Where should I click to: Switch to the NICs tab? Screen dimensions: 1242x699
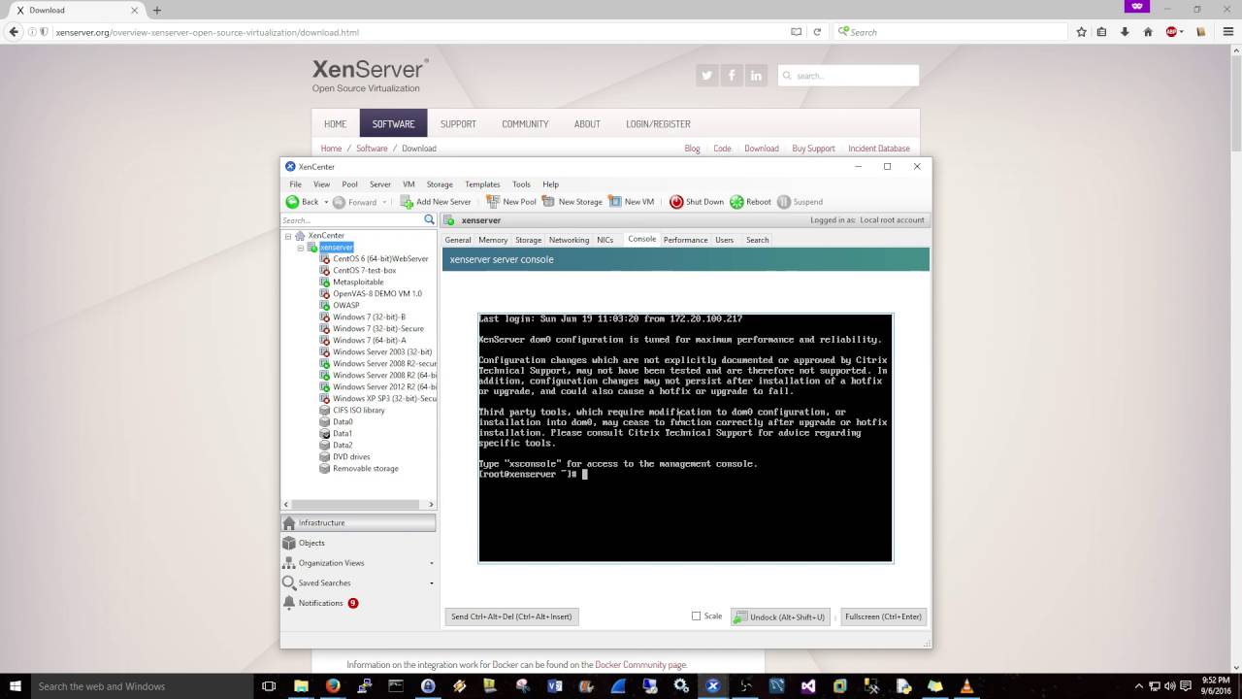tap(605, 240)
